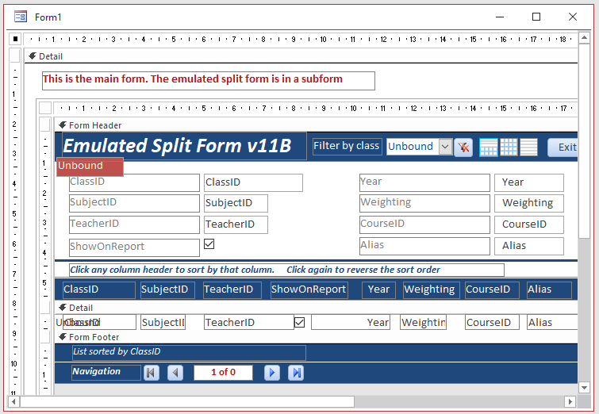Screen dimensions: 599x414
Task: Go to next record in navigation
Action: (272, 373)
